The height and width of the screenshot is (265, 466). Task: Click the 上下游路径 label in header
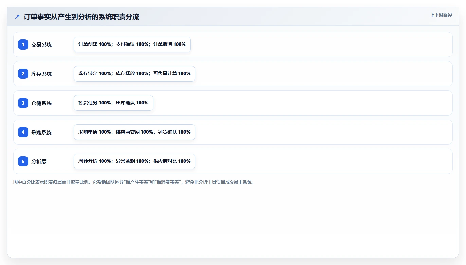tap(441, 15)
